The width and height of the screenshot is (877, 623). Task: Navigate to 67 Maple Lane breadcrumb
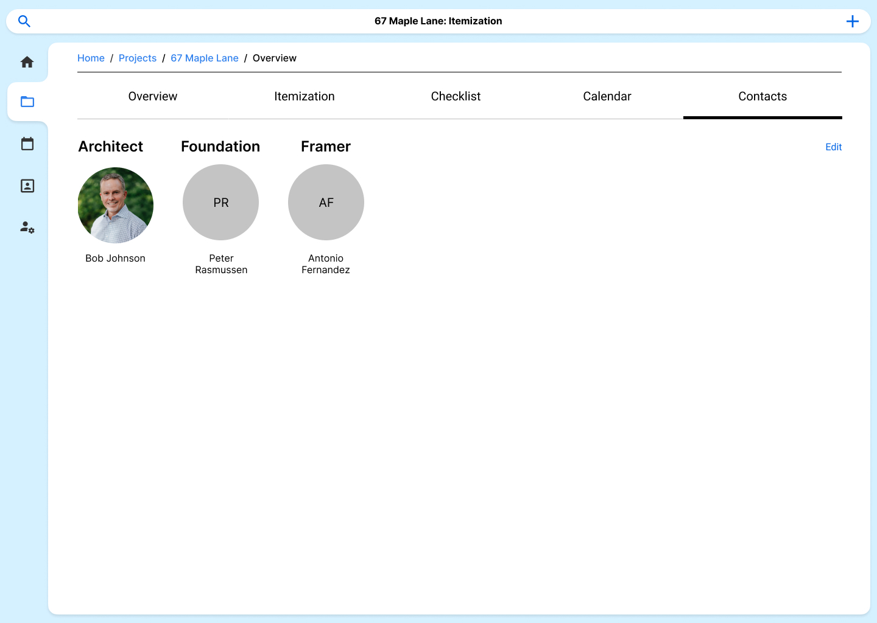(x=205, y=58)
